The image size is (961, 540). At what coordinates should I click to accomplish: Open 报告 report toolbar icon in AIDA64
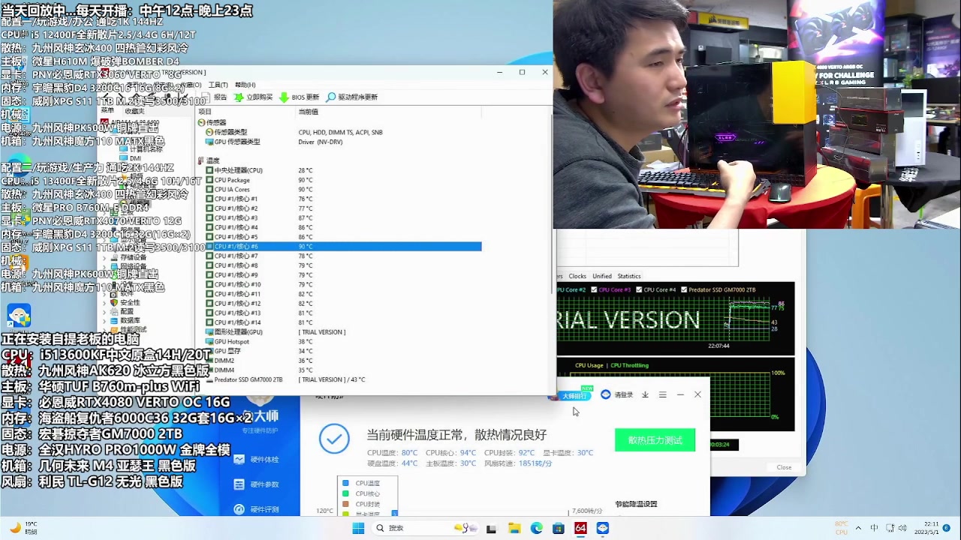point(214,97)
